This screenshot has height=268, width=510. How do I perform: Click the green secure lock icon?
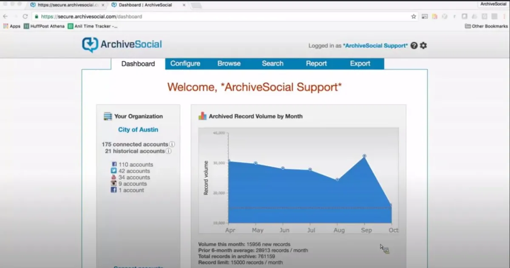coord(37,17)
